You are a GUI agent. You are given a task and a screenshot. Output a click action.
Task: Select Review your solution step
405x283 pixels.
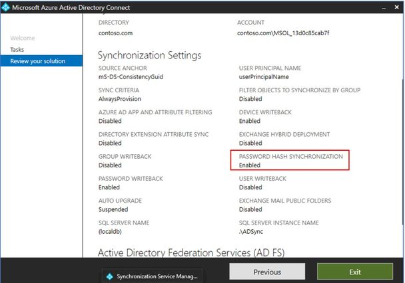pos(41,61)
